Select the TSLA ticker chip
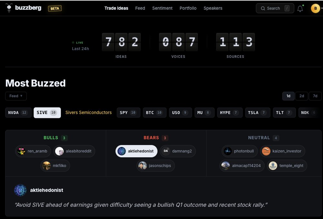 [258, 113]
